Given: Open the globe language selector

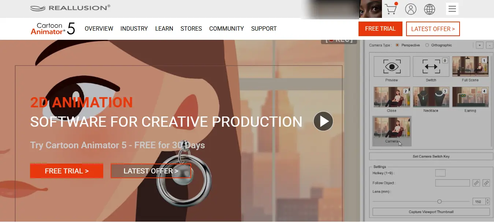Looking at the screenshot, I should coord(430,9).
